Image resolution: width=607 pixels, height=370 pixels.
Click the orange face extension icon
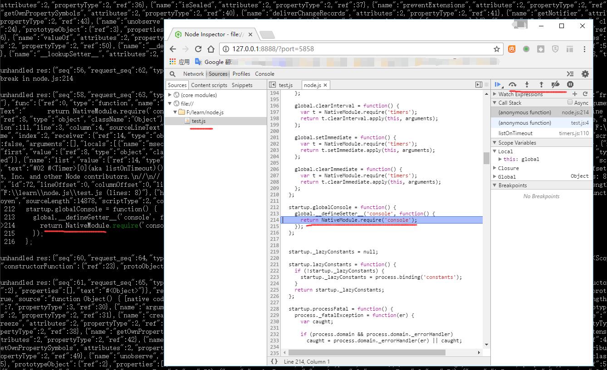click(x=512, y=49)
